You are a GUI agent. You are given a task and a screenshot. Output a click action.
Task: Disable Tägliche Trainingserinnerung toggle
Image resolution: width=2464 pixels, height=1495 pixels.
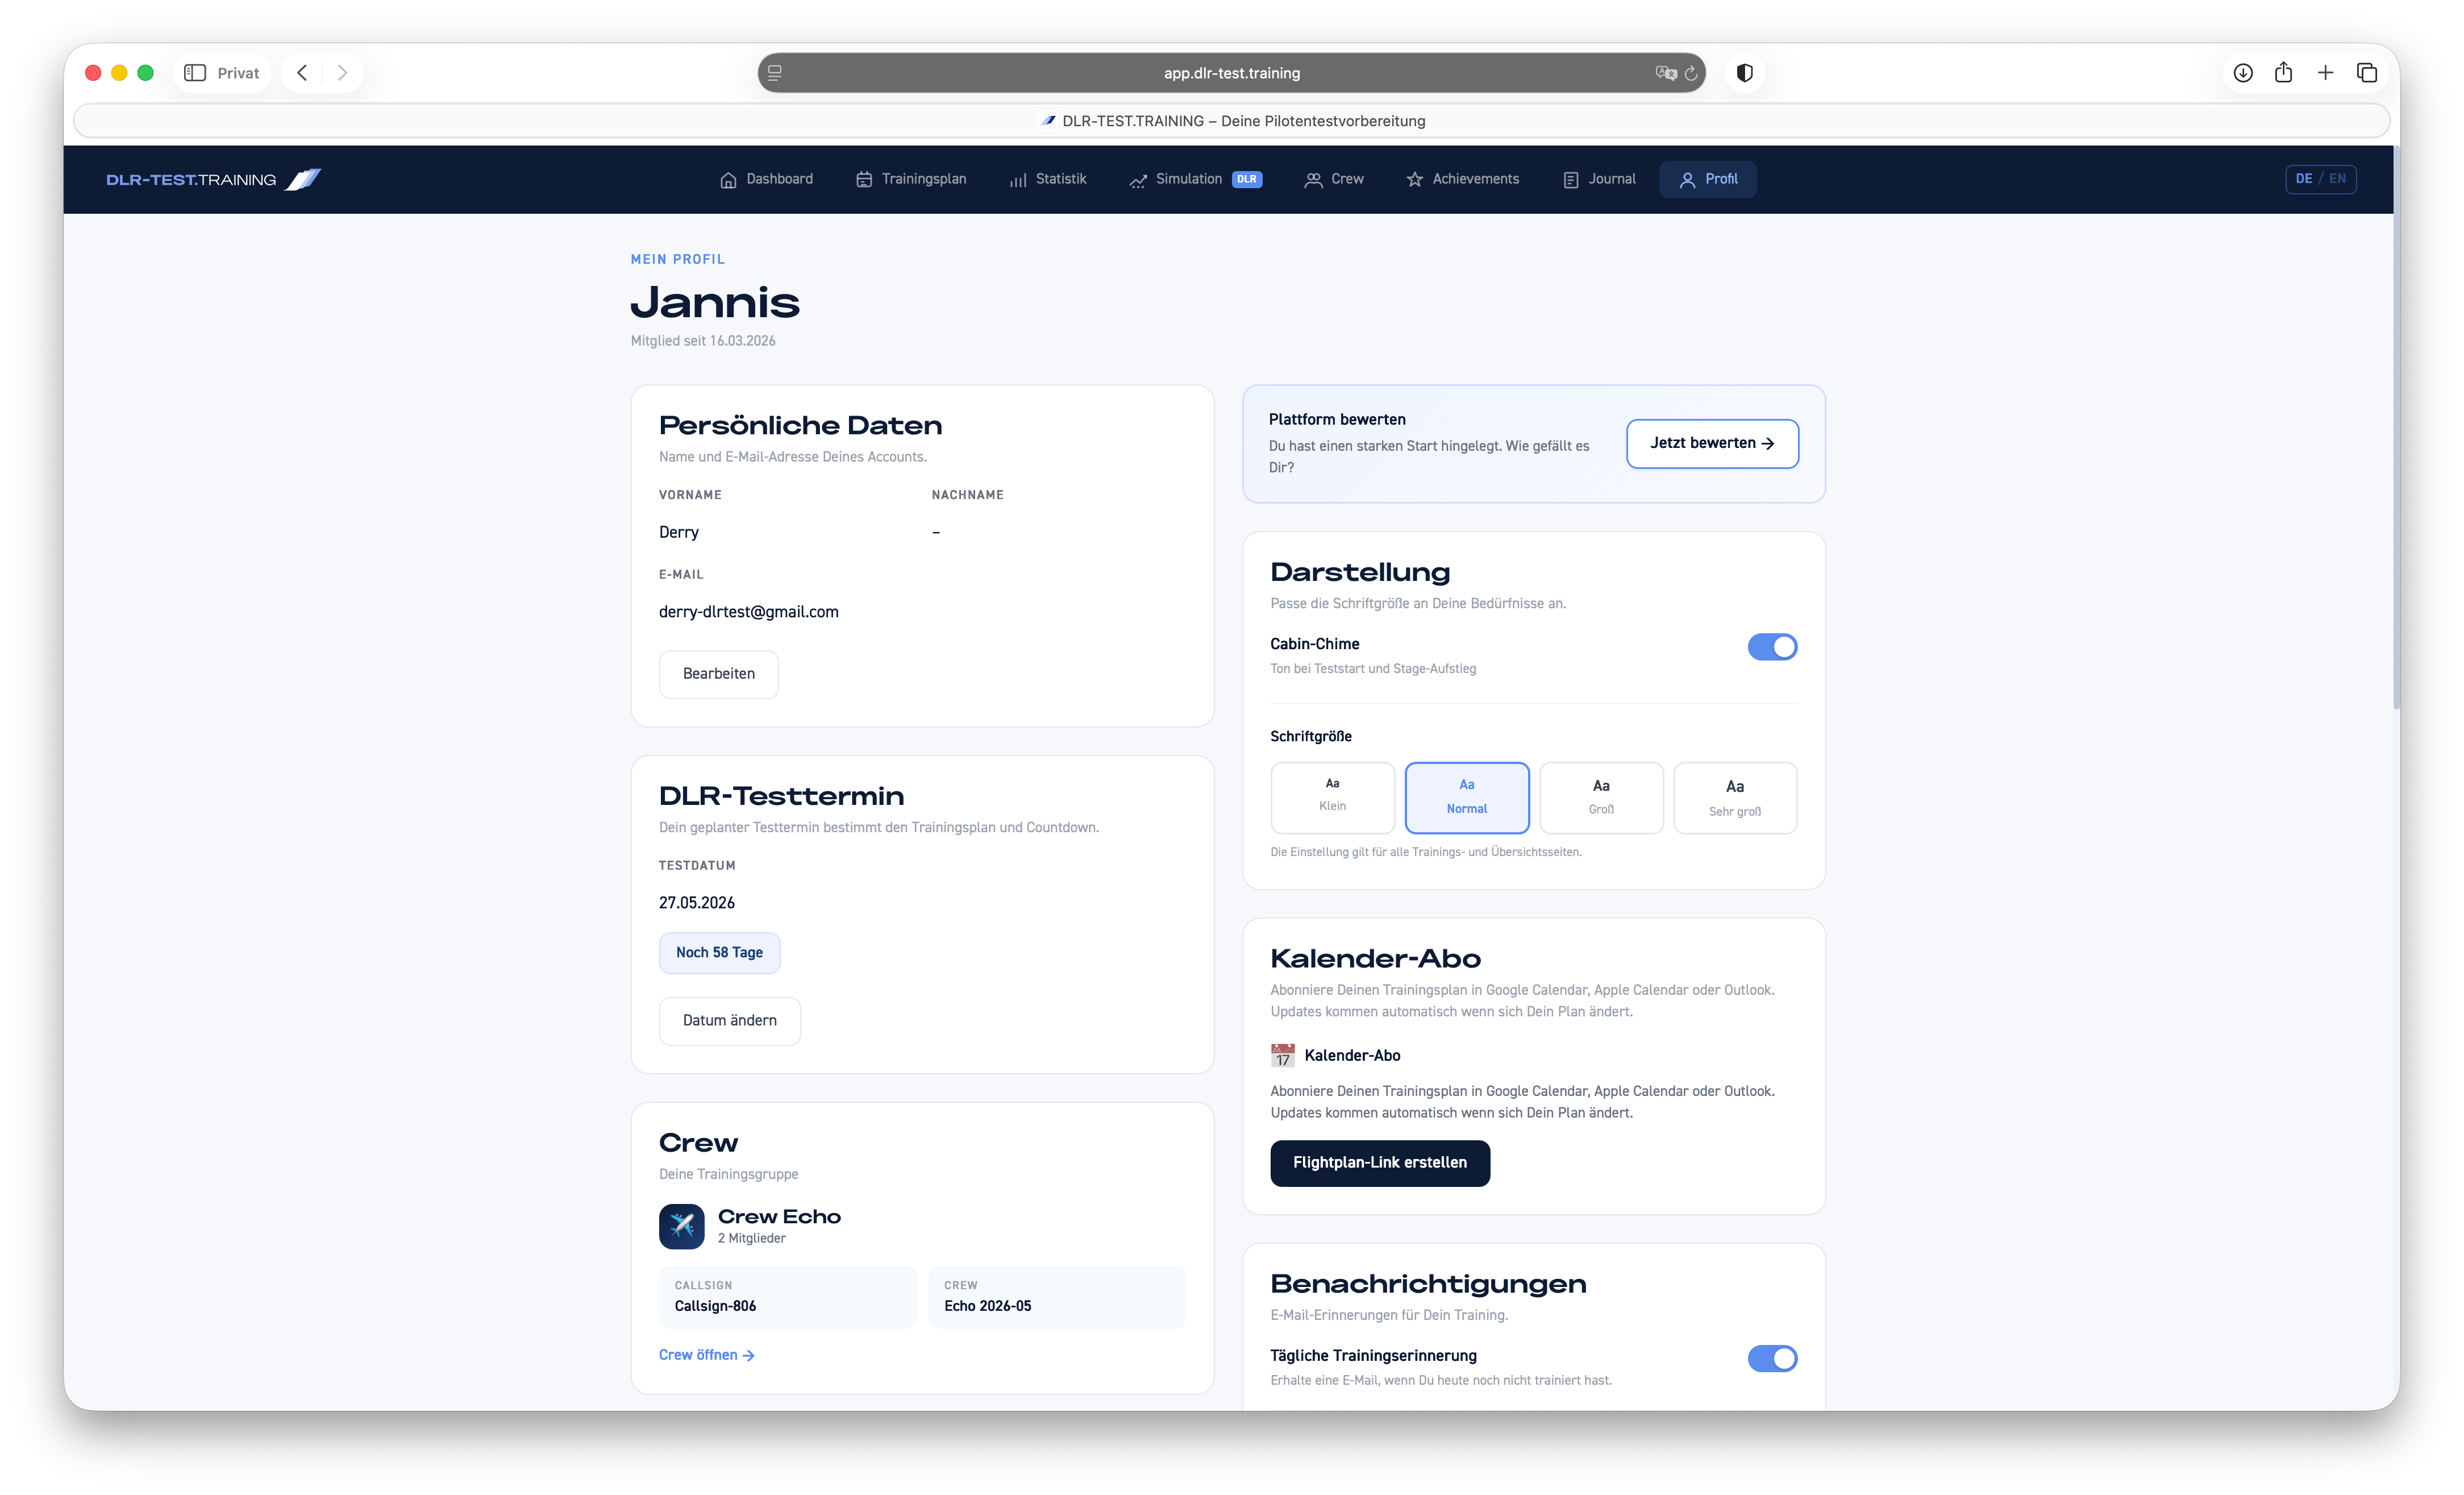point(1772,1358)
